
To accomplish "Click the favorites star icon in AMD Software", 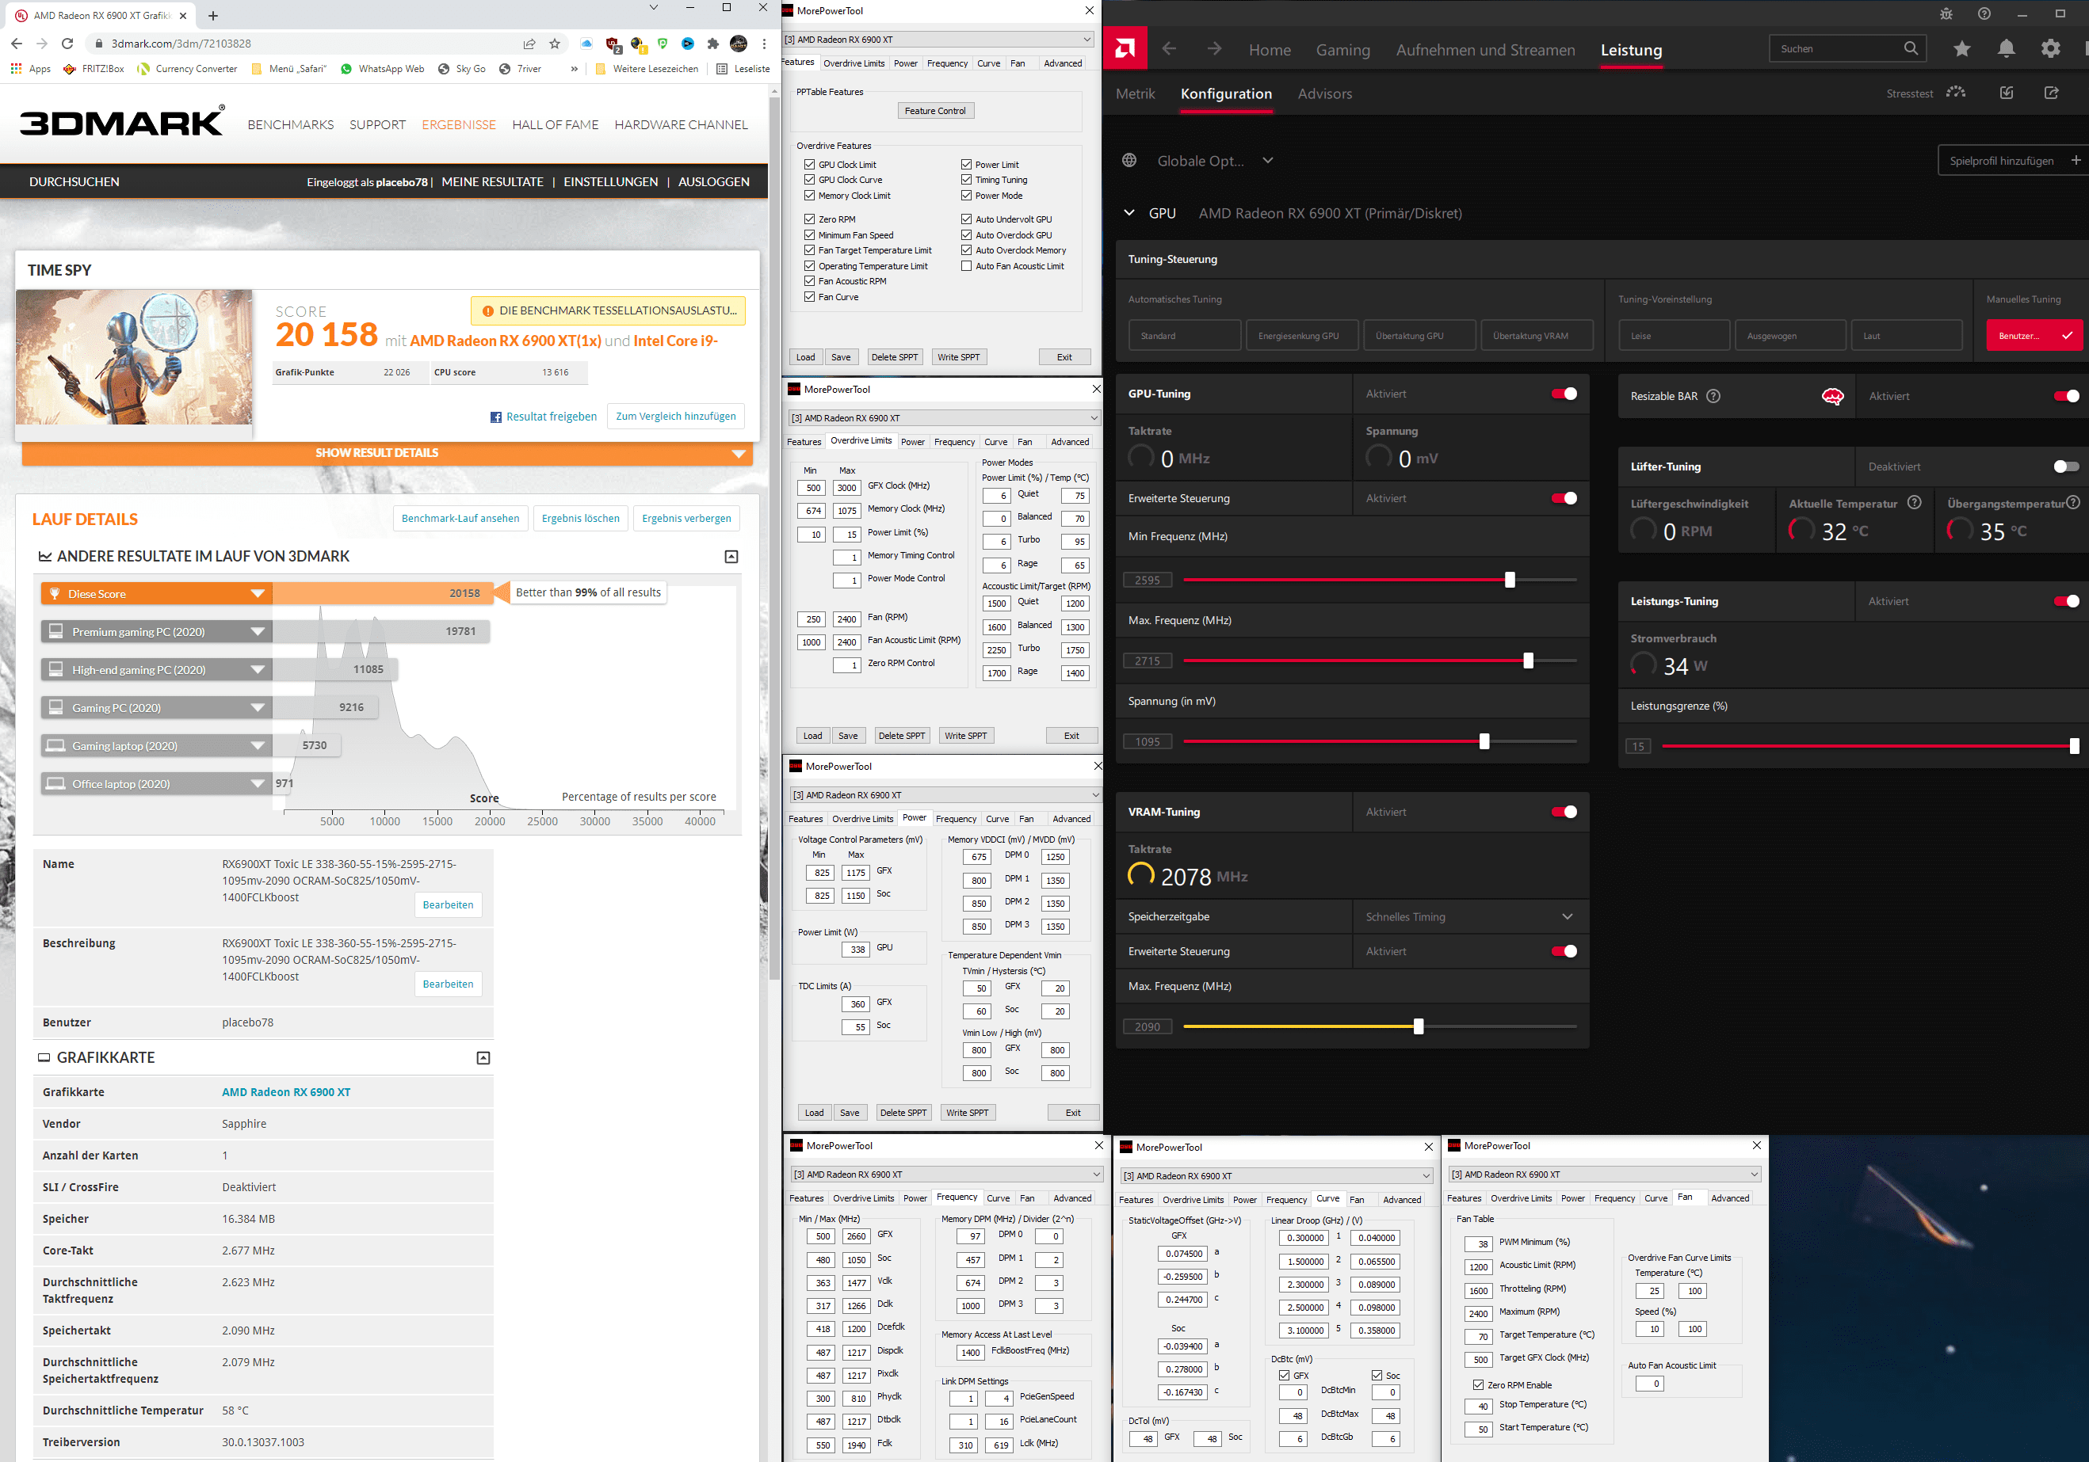I will click(1961, 49).
